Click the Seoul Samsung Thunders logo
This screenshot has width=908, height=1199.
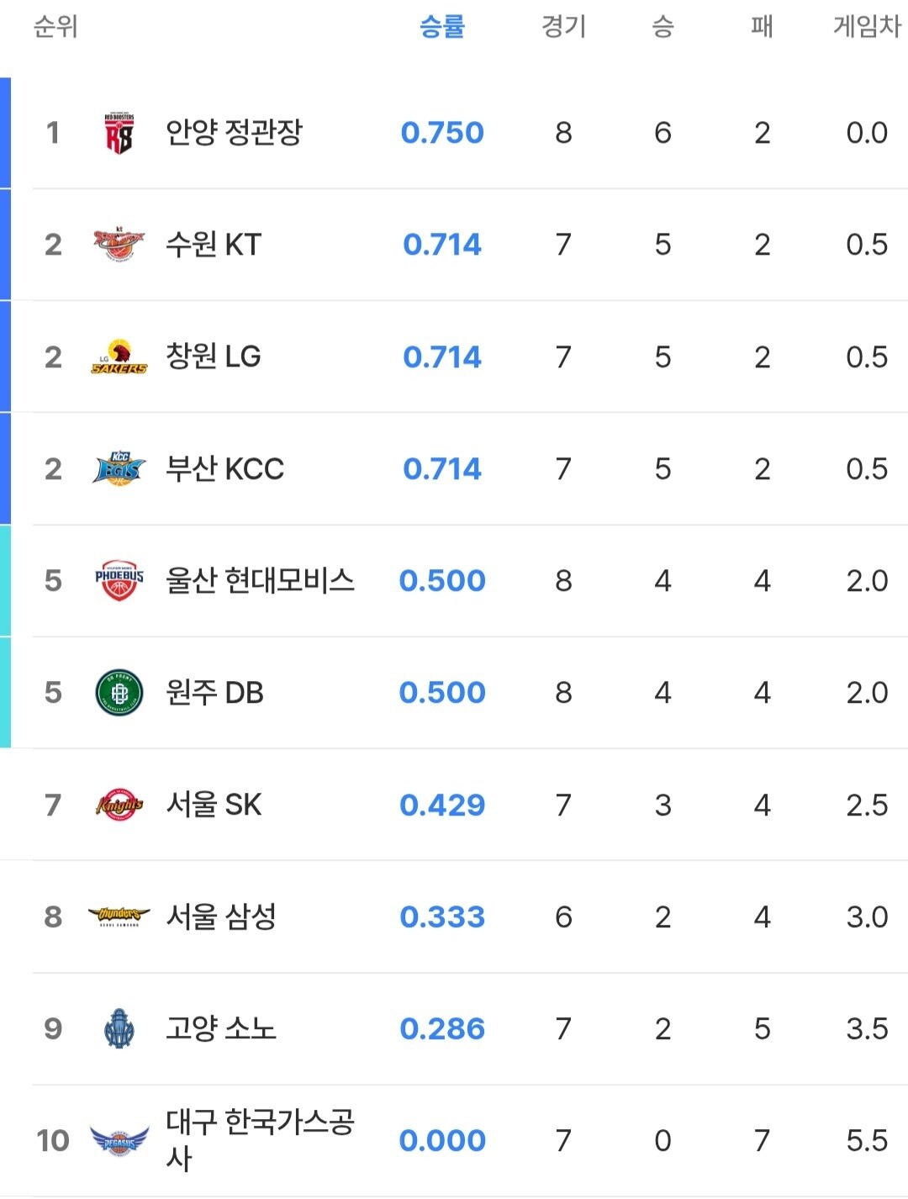[x=119, y=916]
